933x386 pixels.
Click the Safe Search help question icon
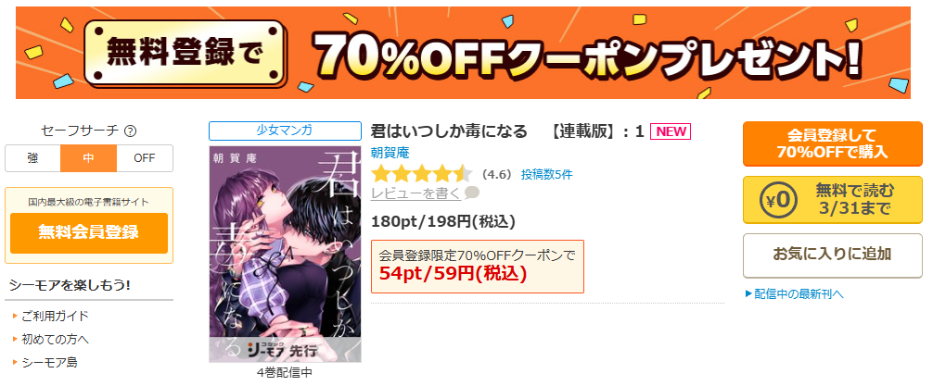(x=131, y=131)
